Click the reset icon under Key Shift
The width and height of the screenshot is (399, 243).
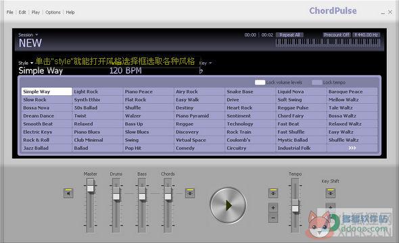[x=330, y=193]
